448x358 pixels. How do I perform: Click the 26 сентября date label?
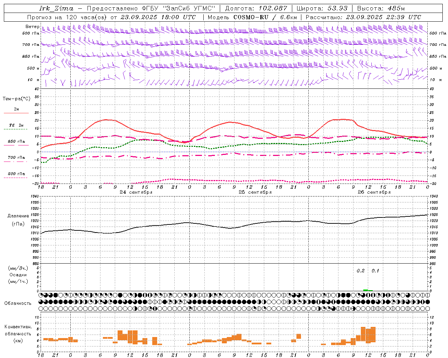374,192
